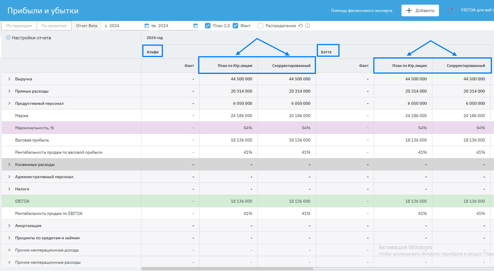Switch to the По периодам tab
Image resolution: width=494 pixels, height=271 pixels.
(19, 26)
